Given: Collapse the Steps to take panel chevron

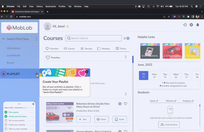Looking at the screenshot, I should pyautogui.click(x=19, y=104).
